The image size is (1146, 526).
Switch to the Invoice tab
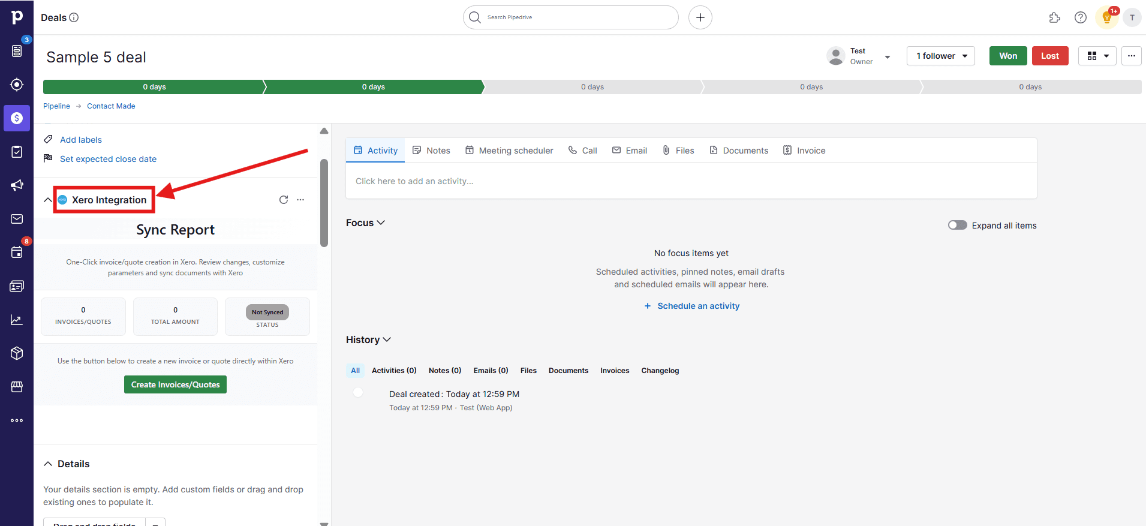point(804,151)
